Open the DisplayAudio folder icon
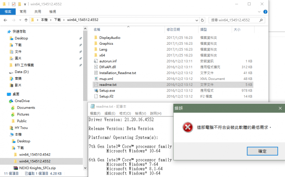 96,38
